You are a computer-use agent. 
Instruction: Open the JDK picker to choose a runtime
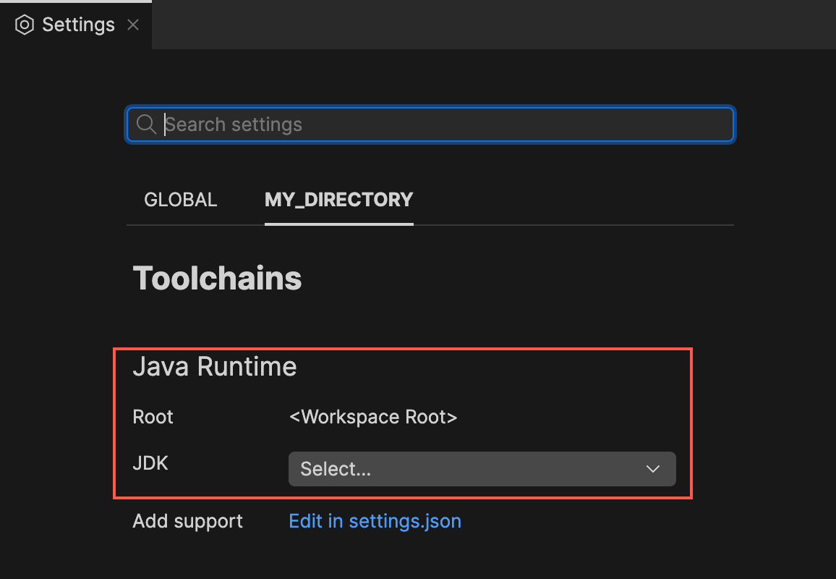click(x=482, y=469)
